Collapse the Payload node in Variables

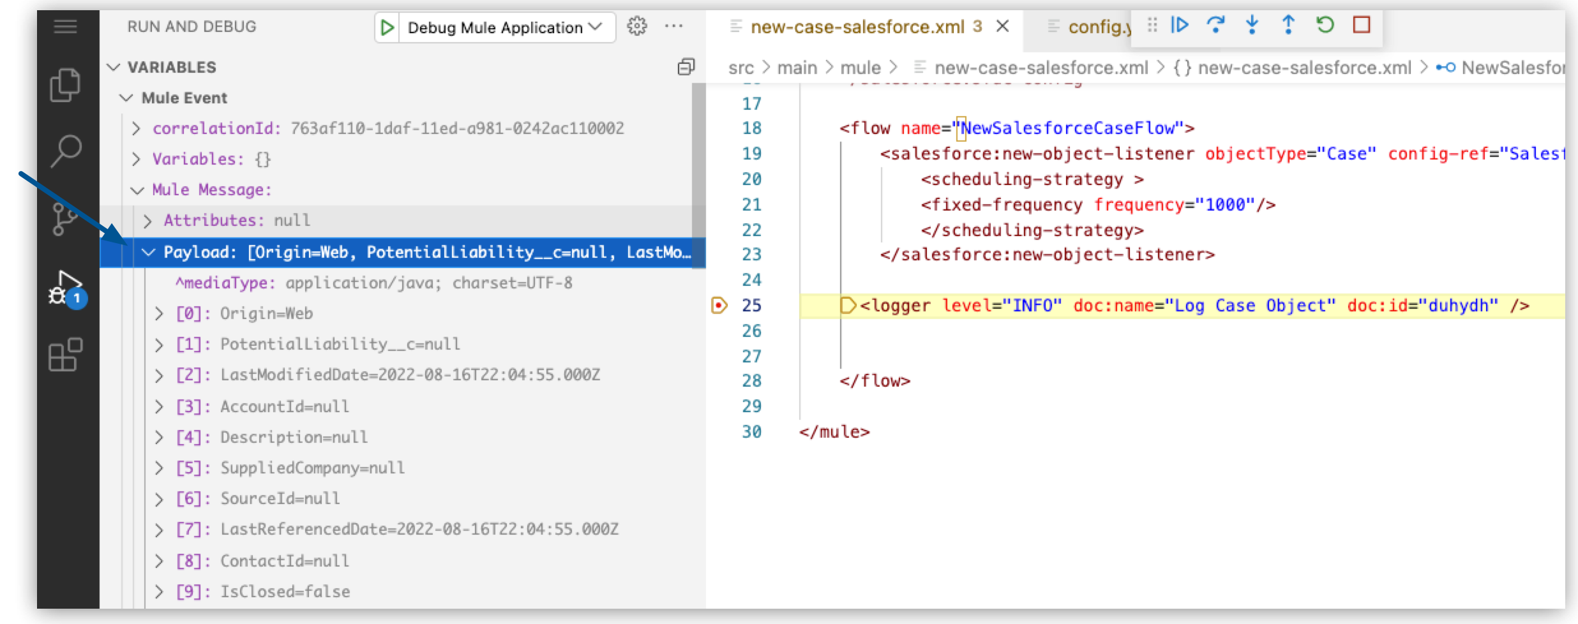click(147, 252)
